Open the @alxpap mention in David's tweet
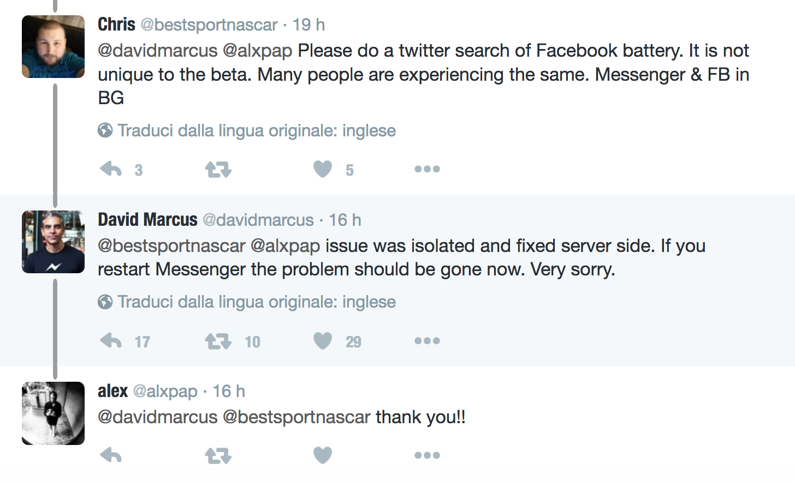This screenshot has height=481, width=795. [x=283, y=245]
